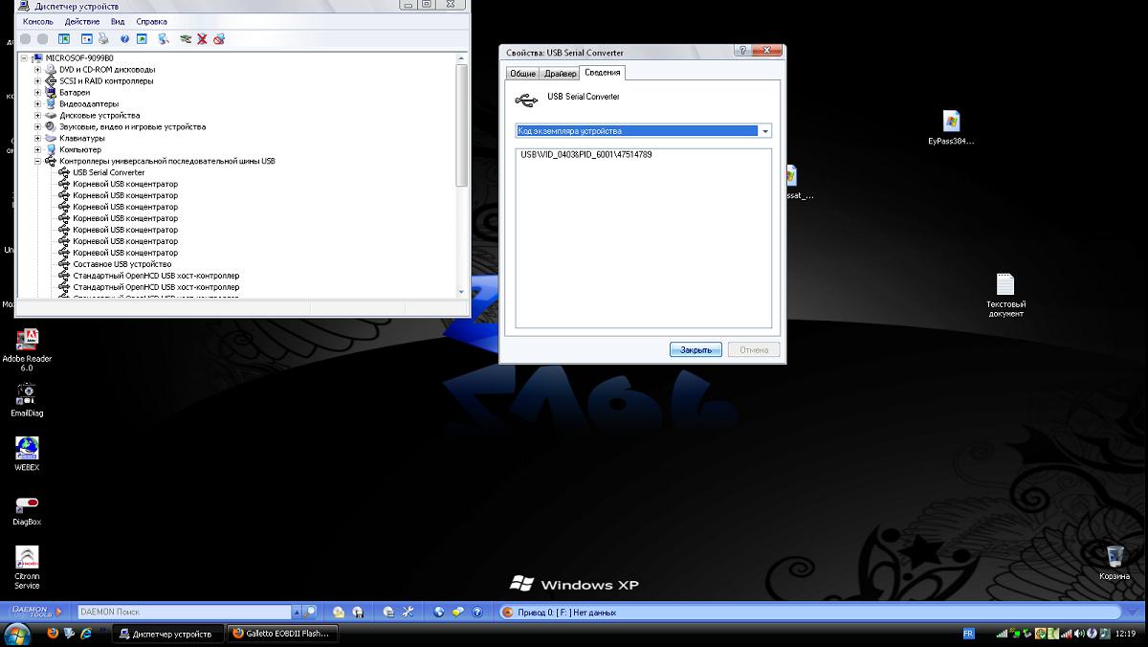Image resolution: width=1148 pixels, height=647 pixels.
Task: Expand the Клавиатуры node
Action: click(x=38, y=138)
